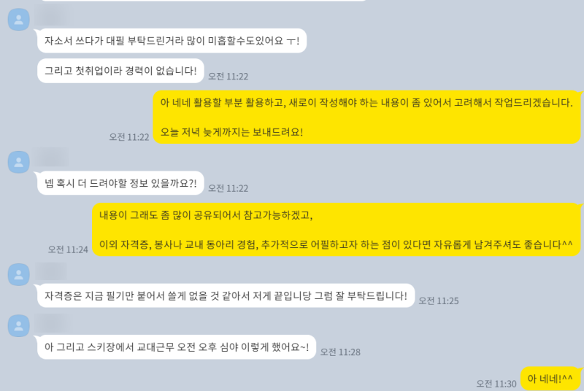The width and height of the screenshot is (584, 391).
Task: Click the '오전 11:24' timestamp label
Action: pyautogui.click(x=68, y=249)
